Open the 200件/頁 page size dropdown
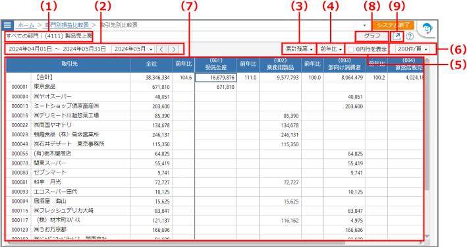The width and height of the screenshot is (467, 247). pos(412,49)
